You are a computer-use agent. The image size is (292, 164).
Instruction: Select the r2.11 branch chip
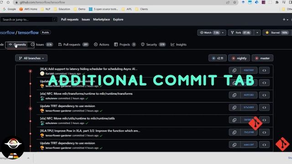tap(218, 58)
